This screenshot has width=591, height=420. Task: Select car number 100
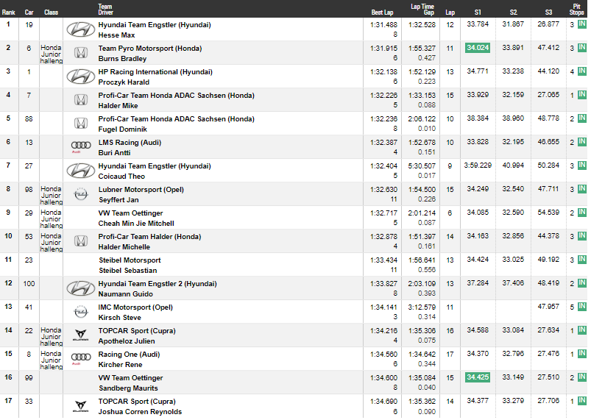tap(29, 284)
